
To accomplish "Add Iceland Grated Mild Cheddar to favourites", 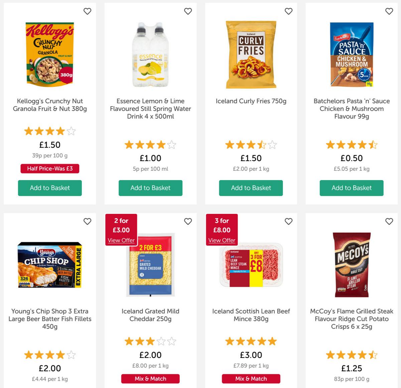I will click(x=188, y=222).
